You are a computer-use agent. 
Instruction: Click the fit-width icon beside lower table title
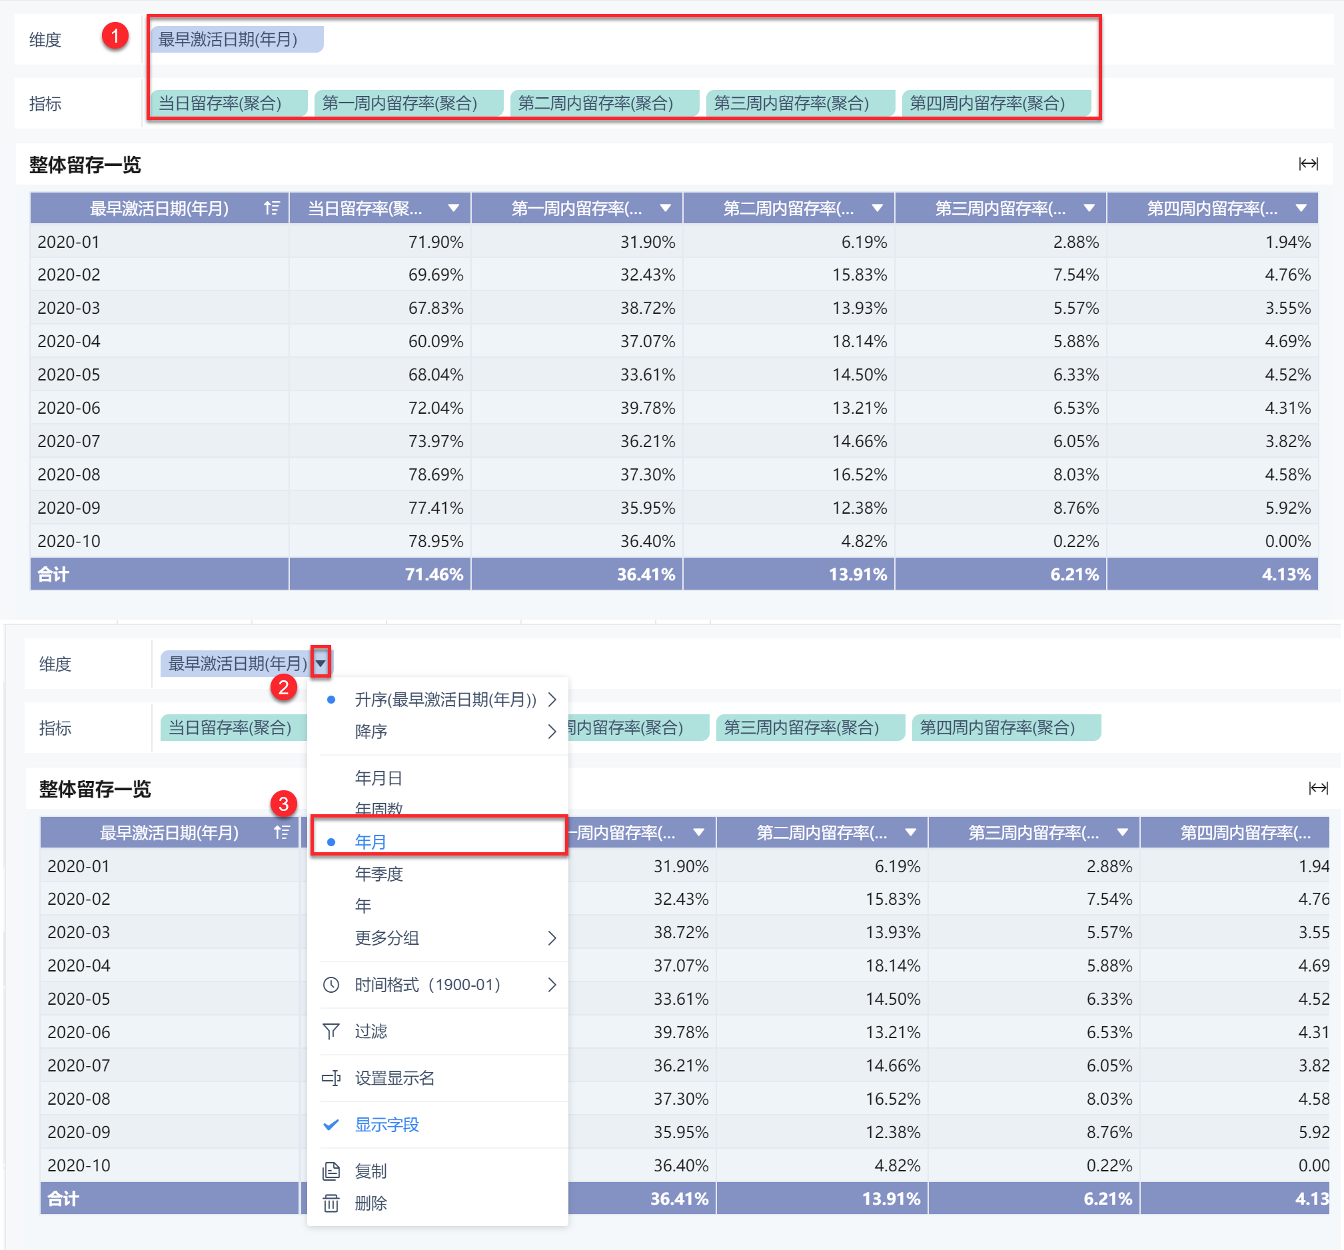1317,788
